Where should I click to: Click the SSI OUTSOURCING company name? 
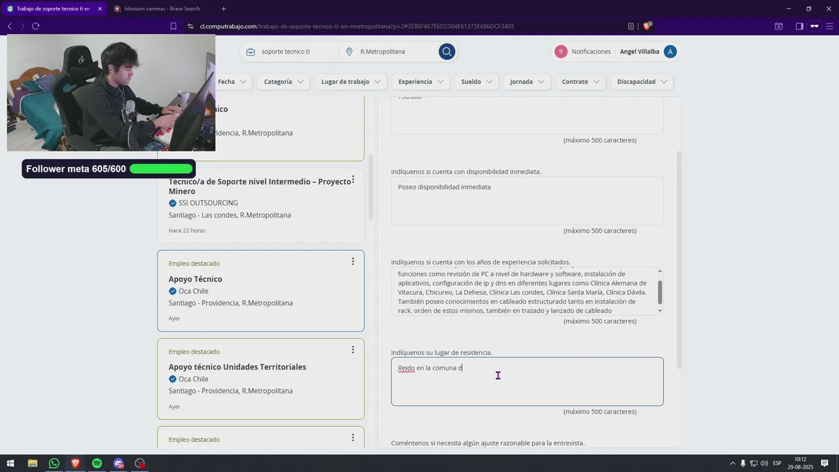tap(208, 203)
